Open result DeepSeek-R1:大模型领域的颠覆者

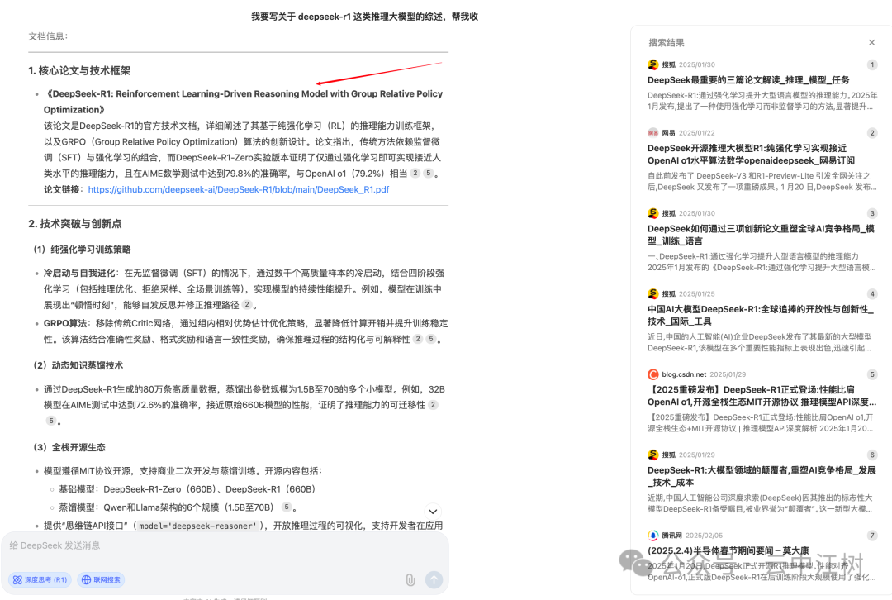[x=762, y=476]
